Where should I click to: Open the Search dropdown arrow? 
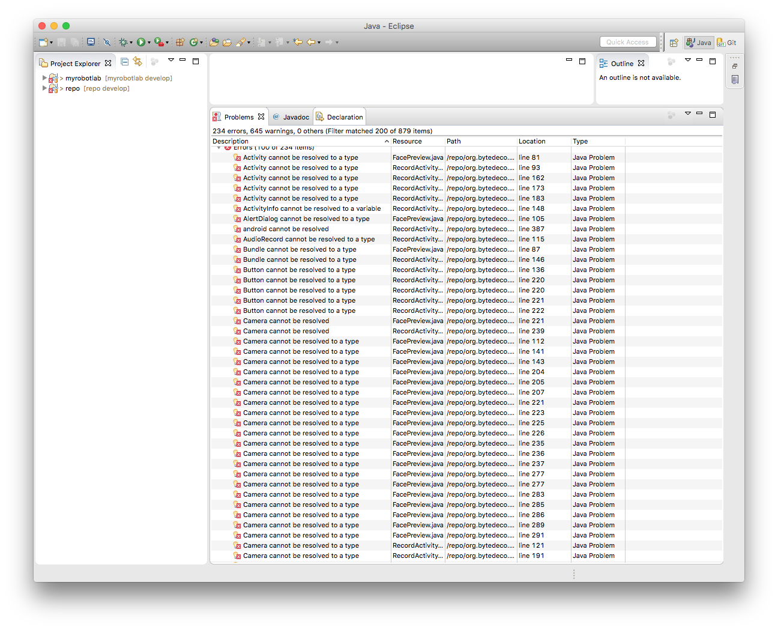[x=249, y=43]
